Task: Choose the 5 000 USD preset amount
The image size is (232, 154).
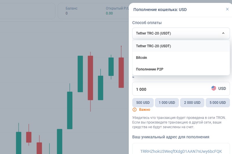Action: point(217,103)
